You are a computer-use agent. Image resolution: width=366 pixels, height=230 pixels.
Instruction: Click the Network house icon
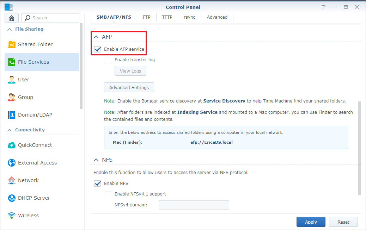point(11,180)
